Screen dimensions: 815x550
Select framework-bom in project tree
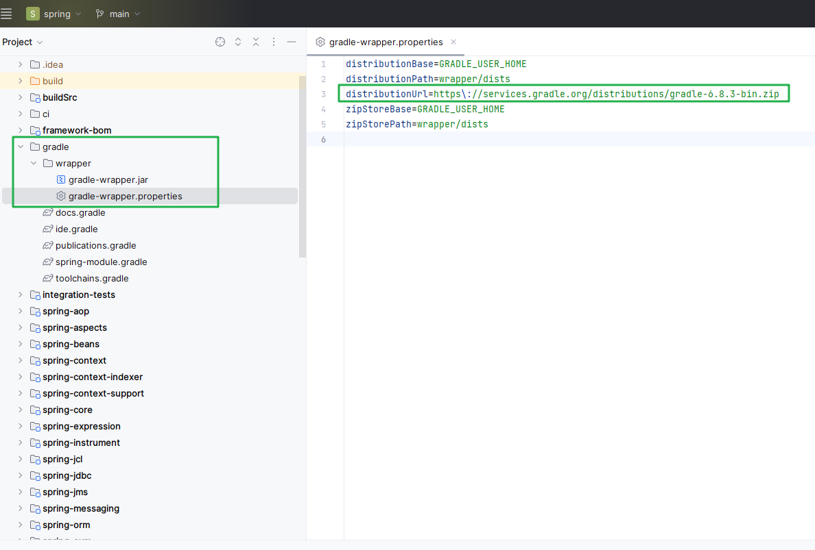click(77, 130)
